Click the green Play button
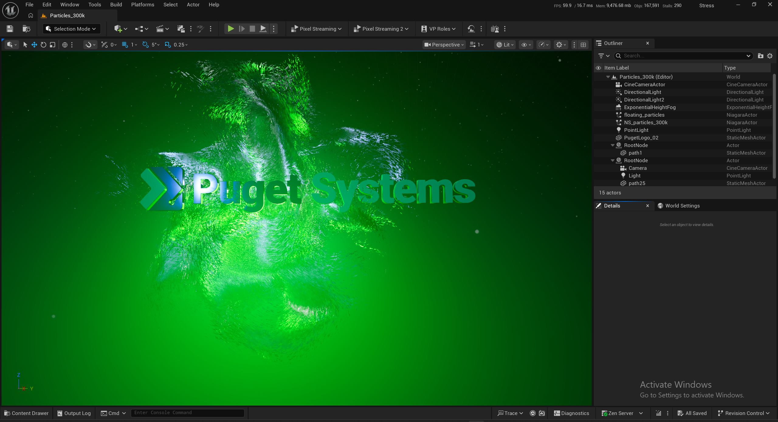This screenshot has height=422, width=778. click(231, 29)
